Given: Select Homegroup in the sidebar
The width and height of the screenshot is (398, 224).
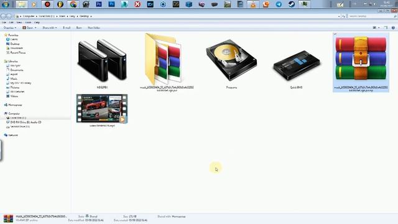Looking at the screenshot, I should click(x=15, y=105).
